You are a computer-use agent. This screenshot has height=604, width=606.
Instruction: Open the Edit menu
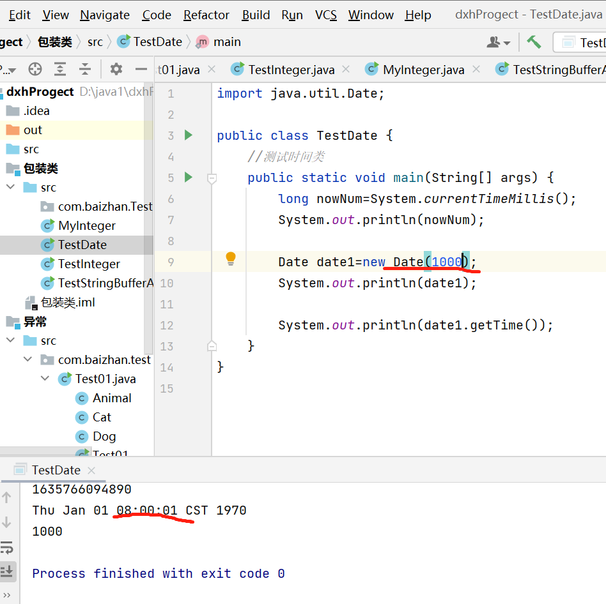click(x=19, y=15)
